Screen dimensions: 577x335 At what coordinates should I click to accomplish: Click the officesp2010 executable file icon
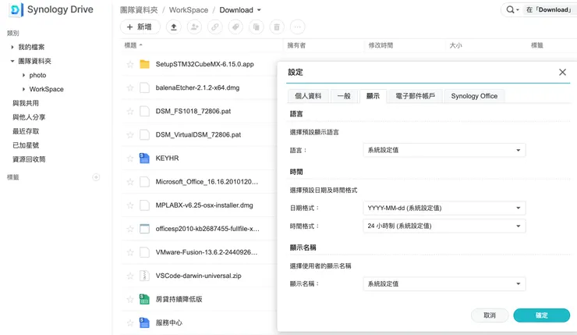click(x=144, y=229)
